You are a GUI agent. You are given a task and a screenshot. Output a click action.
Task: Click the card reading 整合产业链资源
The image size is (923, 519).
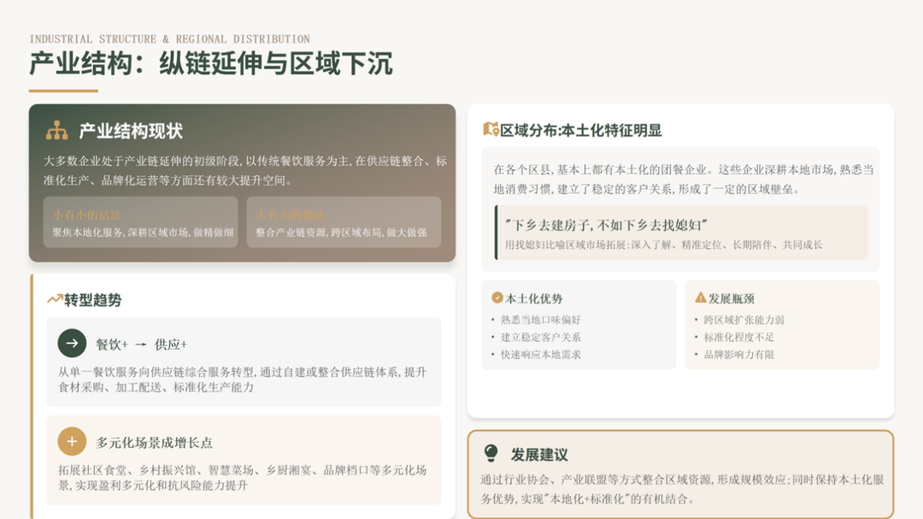pos(344,222)
